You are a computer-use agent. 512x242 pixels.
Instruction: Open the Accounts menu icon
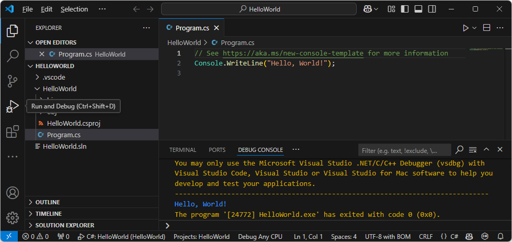click(x=13, y=193)
